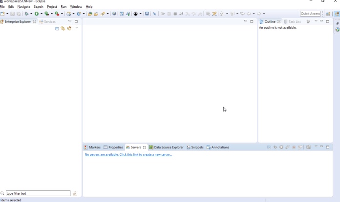Open the Run button dropdown arrow
Viewport: 340px width, 202px height.
(x=42, y=14)
